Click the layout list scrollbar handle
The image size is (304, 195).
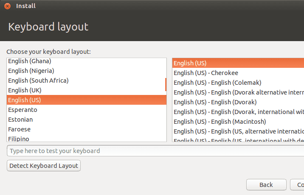click(x=166, y=84)
